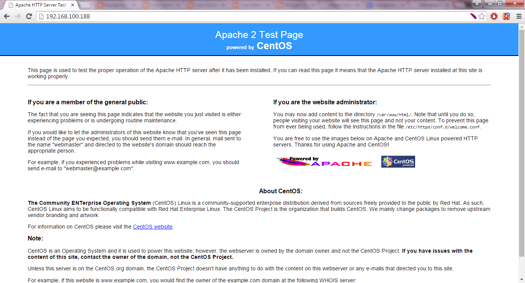The image size is (525, 283).
Task: Click the Apache 2 Test Page heading
Action: 259,35
